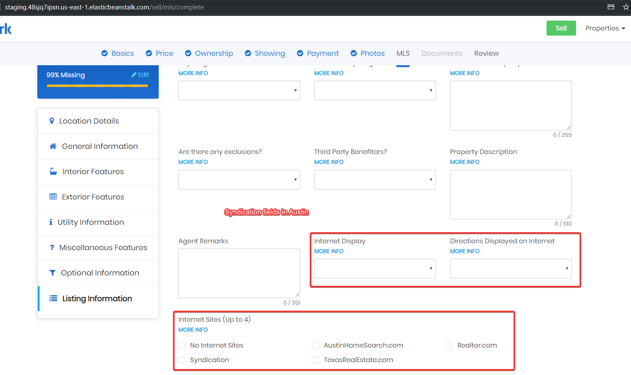This screenshot has width=631, height=375.
Task: Open the top-left dropdown above the exclusions field
Action: 239,91
